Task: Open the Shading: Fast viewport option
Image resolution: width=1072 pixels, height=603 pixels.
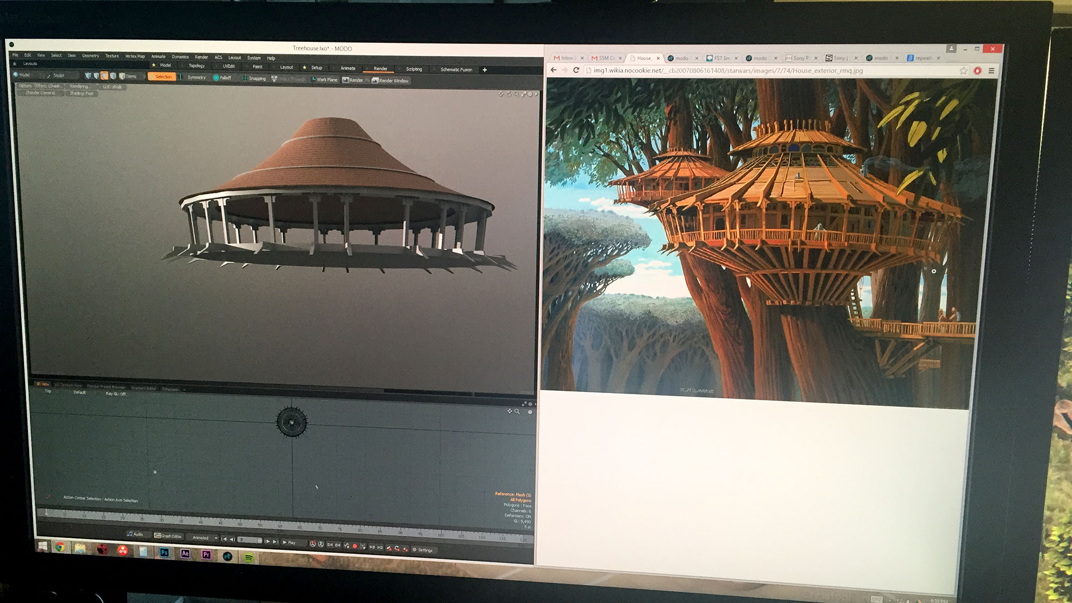Action: pyautogui.click(x=81, y=93)
